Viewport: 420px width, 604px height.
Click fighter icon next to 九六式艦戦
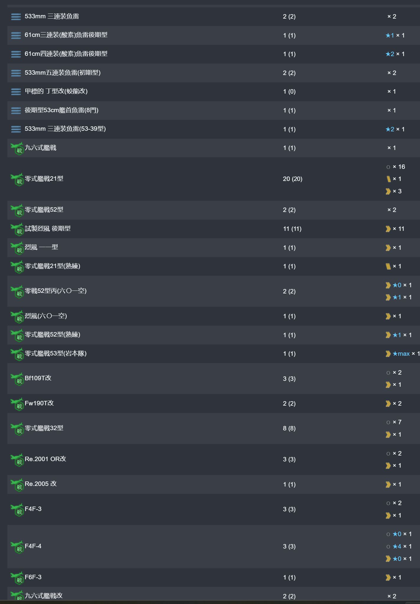[x=17, y=148]
